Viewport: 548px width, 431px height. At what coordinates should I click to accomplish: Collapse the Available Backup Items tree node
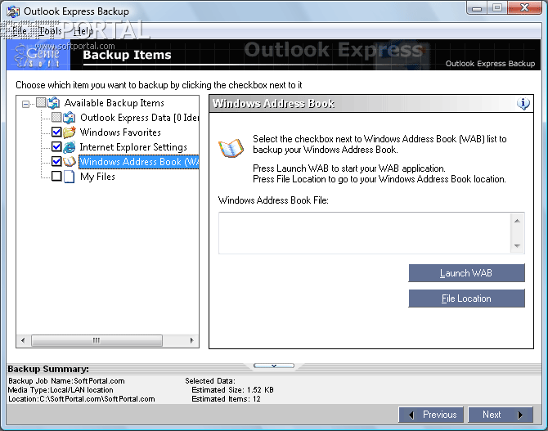tap(25, 104)
